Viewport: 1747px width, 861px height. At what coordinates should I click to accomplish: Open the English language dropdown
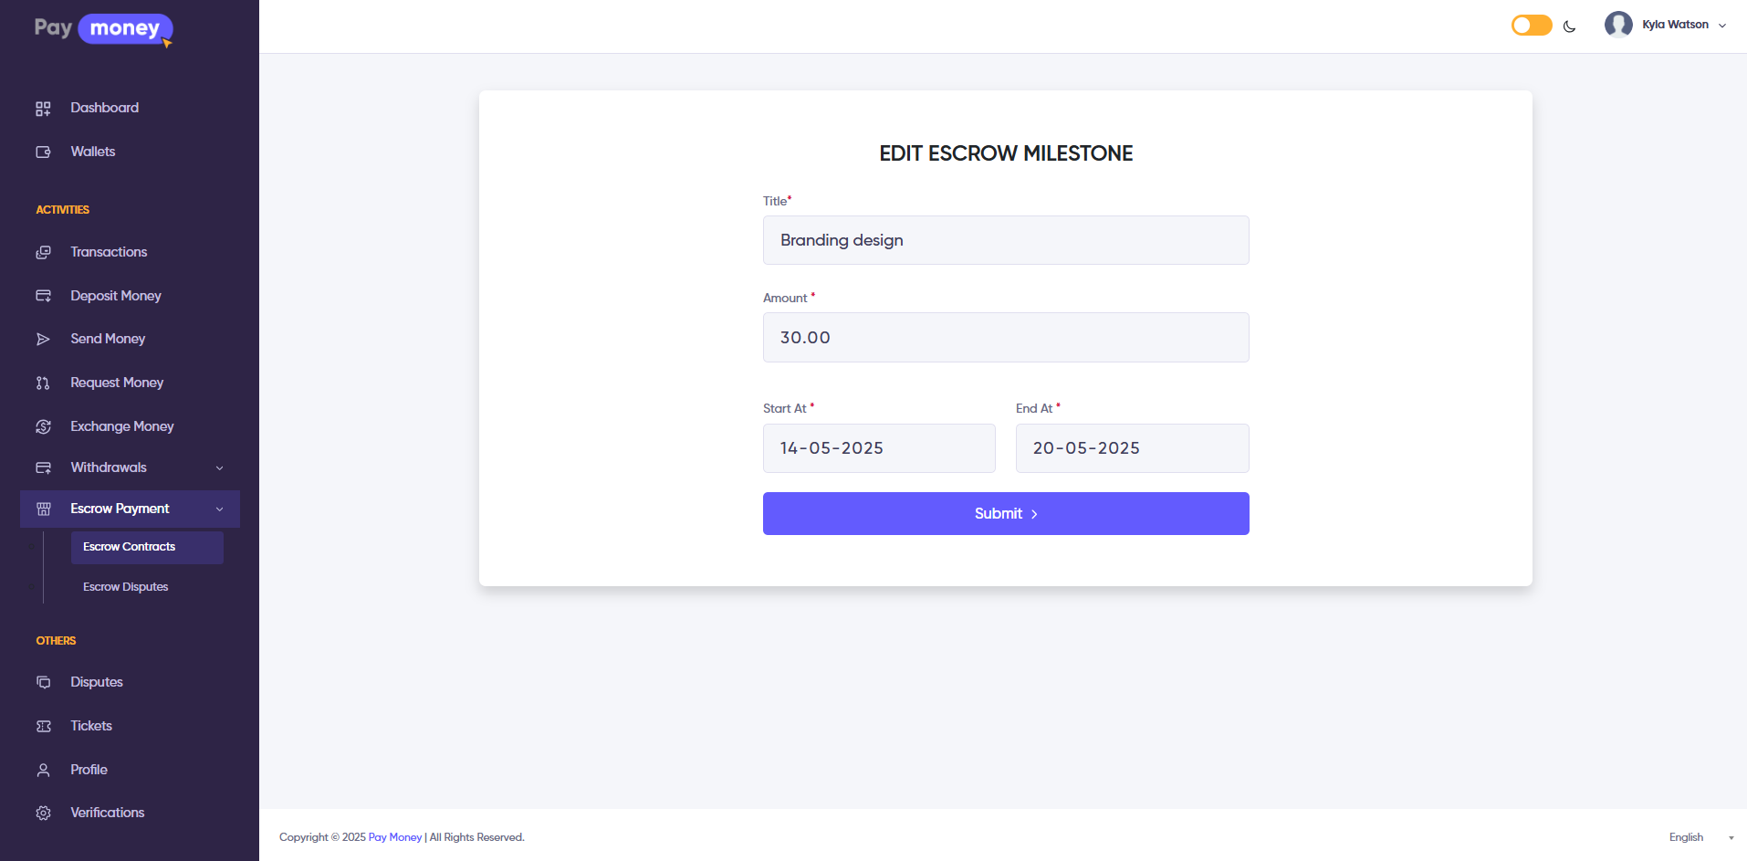coord(1700,837)
